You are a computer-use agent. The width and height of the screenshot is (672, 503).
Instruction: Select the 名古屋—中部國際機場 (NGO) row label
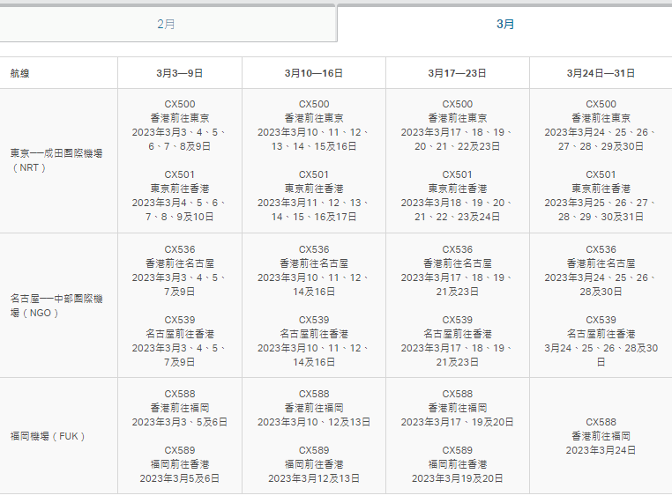click(x=56, y=306)
